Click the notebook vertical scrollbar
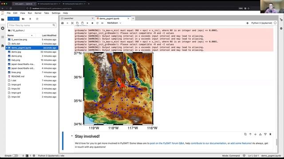Image resolution: width=284 pixels, height=159 pixels. pyautogui.click(x=276, y=142)
